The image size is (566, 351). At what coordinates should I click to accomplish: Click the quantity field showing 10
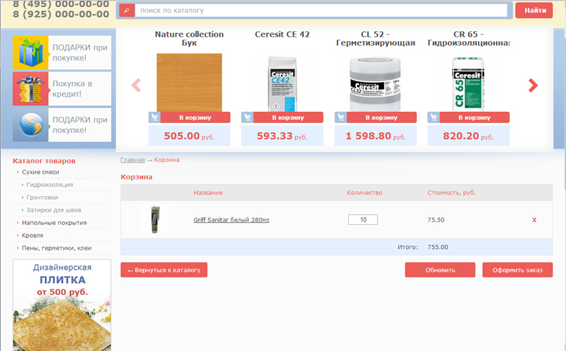pos(363,219)
